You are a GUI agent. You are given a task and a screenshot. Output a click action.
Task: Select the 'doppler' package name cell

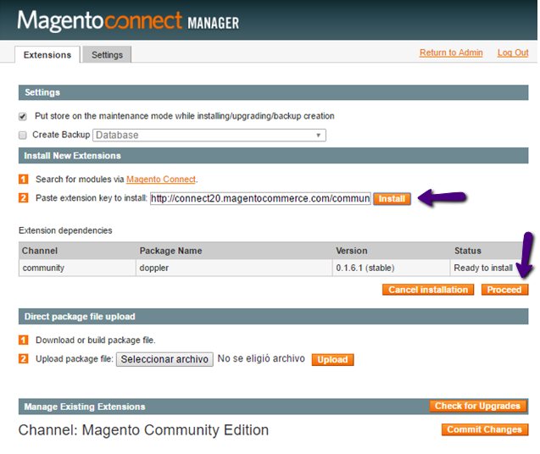coord(234,268)
